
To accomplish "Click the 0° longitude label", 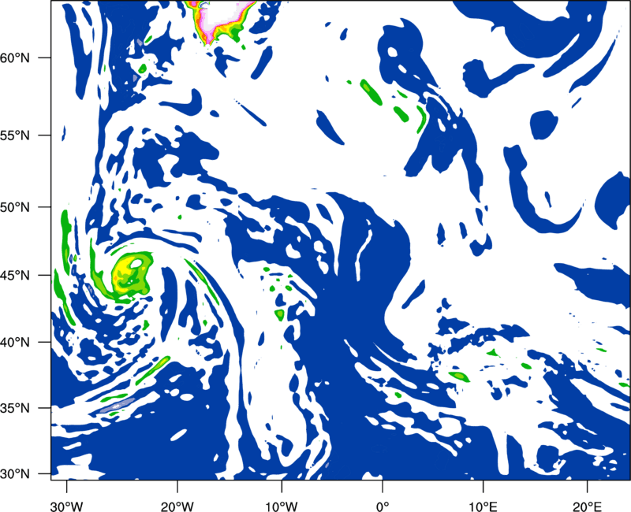I will coord(383,506).
